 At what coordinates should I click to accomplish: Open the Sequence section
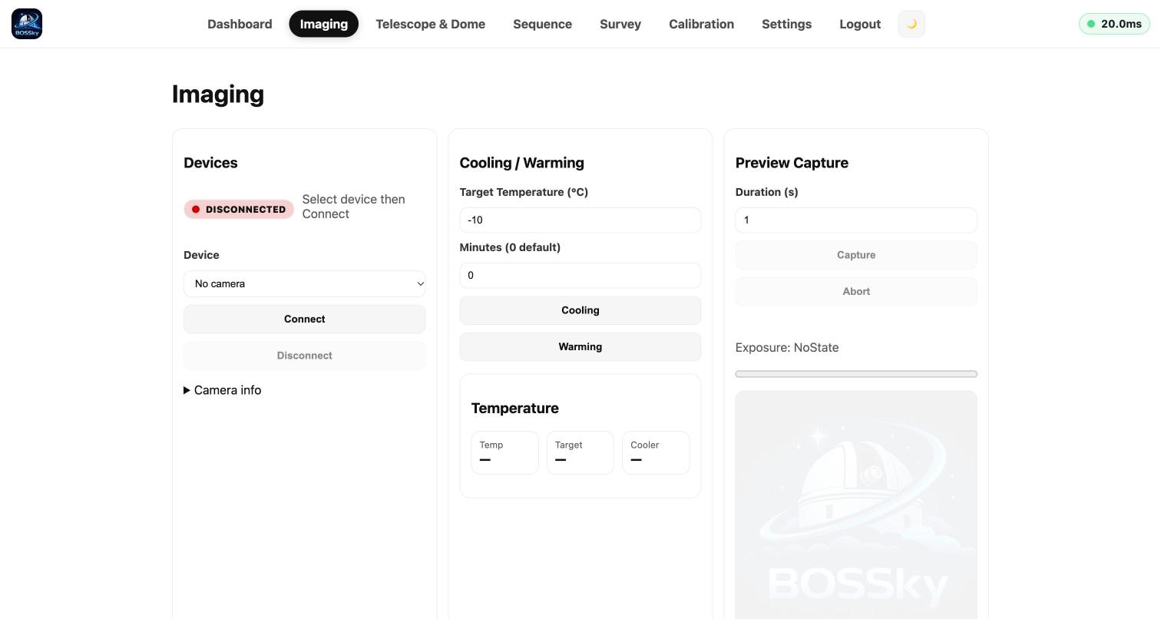click(542, 24)
